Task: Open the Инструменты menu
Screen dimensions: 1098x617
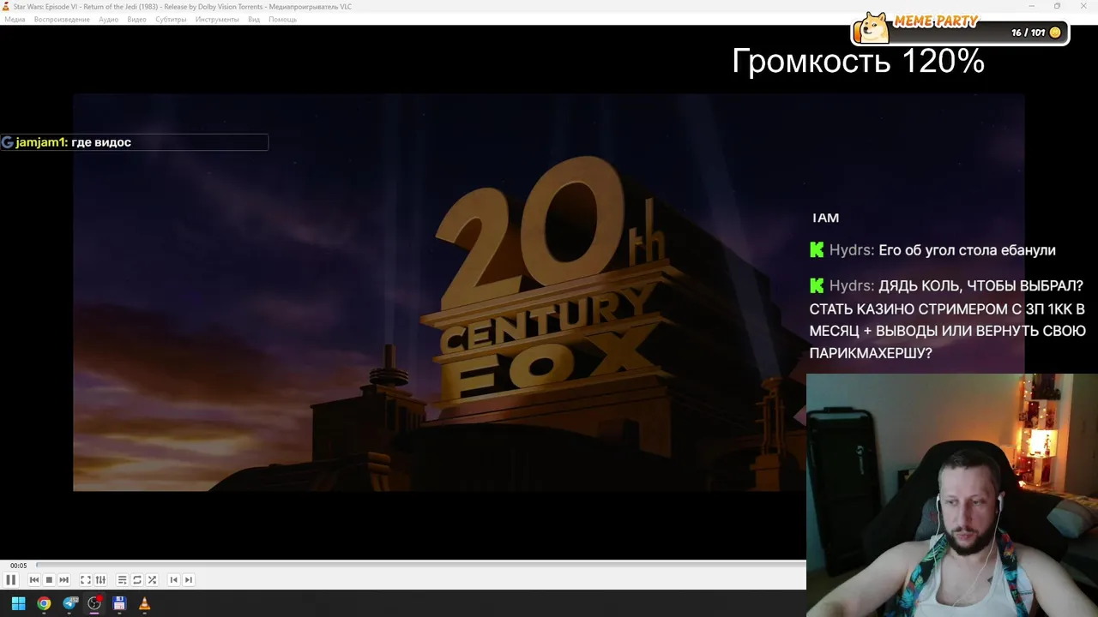Action: [x=217, y=19]
